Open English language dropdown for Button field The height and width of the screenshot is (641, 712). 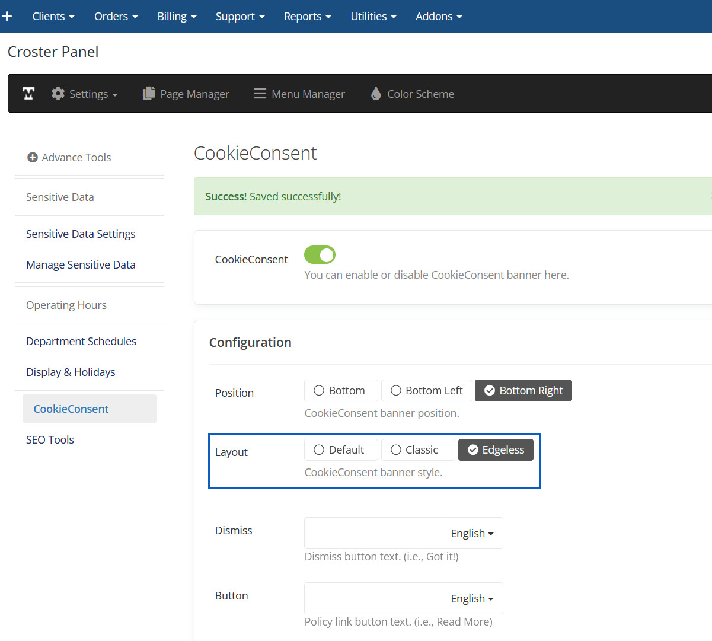pos(472,599)
